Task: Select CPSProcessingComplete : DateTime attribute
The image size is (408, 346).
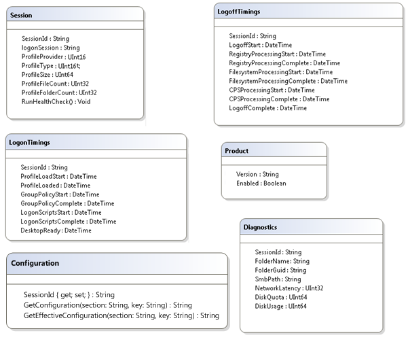Action: pos(279,99)
